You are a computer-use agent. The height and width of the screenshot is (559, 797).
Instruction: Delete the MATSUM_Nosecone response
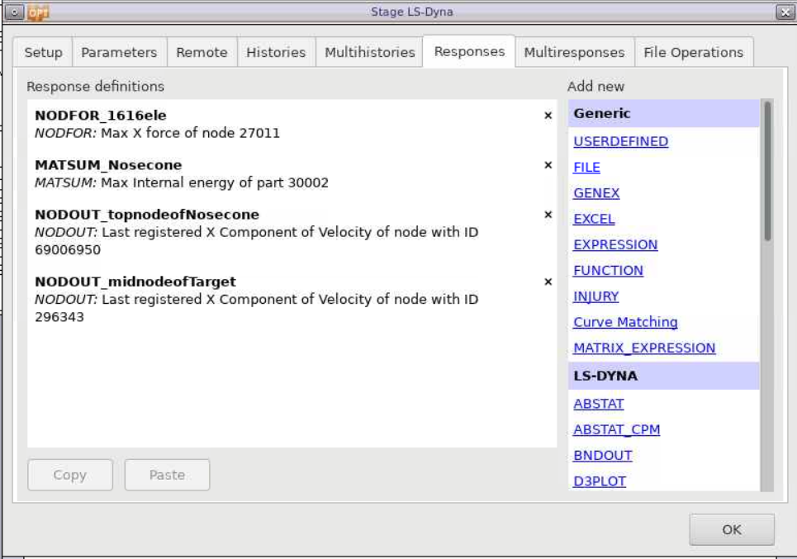coord(548,165)
